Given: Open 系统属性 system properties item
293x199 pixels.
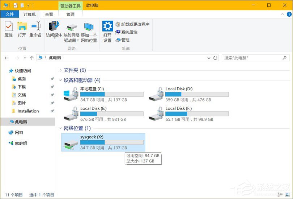Looking at the screenshot, I should 127,32.
